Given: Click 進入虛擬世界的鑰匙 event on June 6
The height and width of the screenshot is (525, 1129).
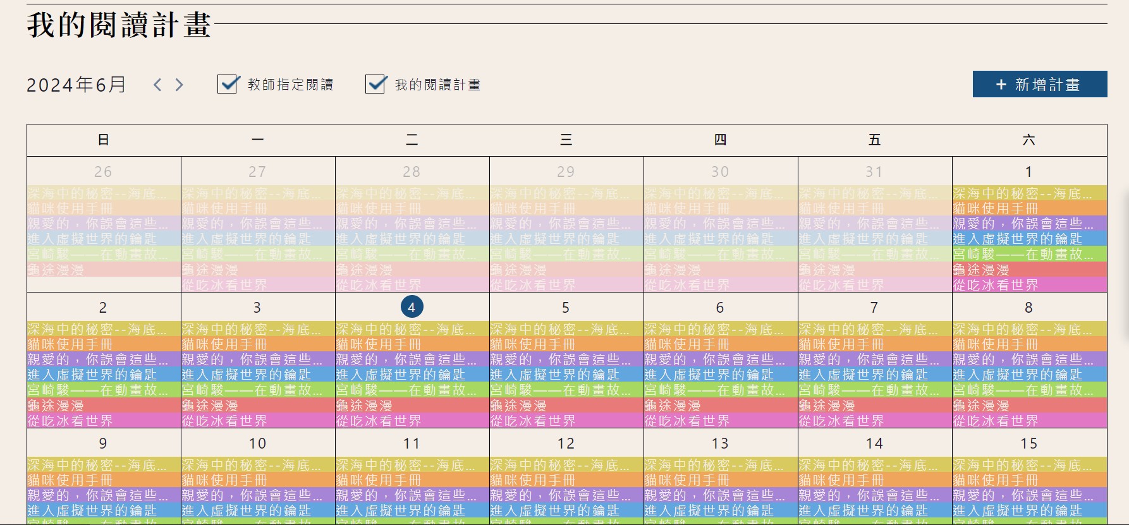Looking at the screenshot, I should pyautogui.click(x=720, y=375).
